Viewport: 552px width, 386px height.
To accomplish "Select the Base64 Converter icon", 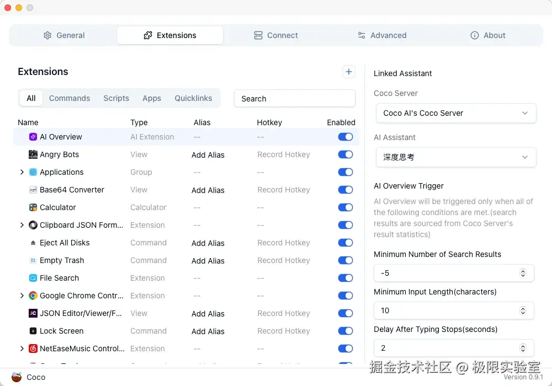I will tap(33, 190).
